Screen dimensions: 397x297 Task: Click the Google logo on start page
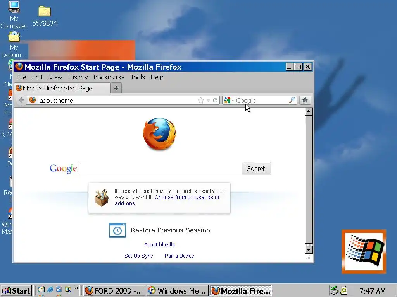(x=63, y=169)
